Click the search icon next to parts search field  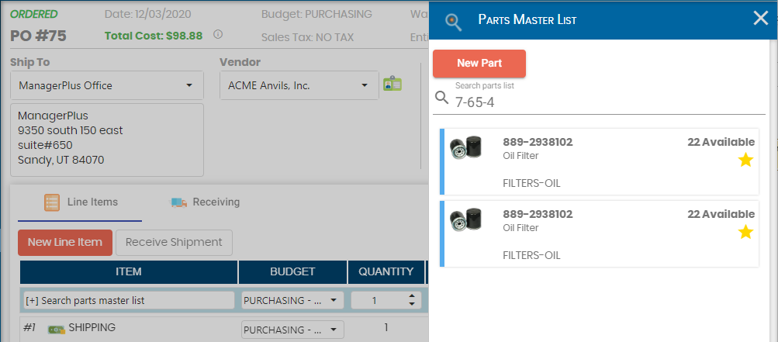coord(442,98)
